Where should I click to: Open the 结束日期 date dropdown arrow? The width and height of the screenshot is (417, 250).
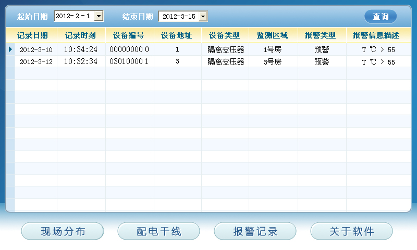(203, 17)
